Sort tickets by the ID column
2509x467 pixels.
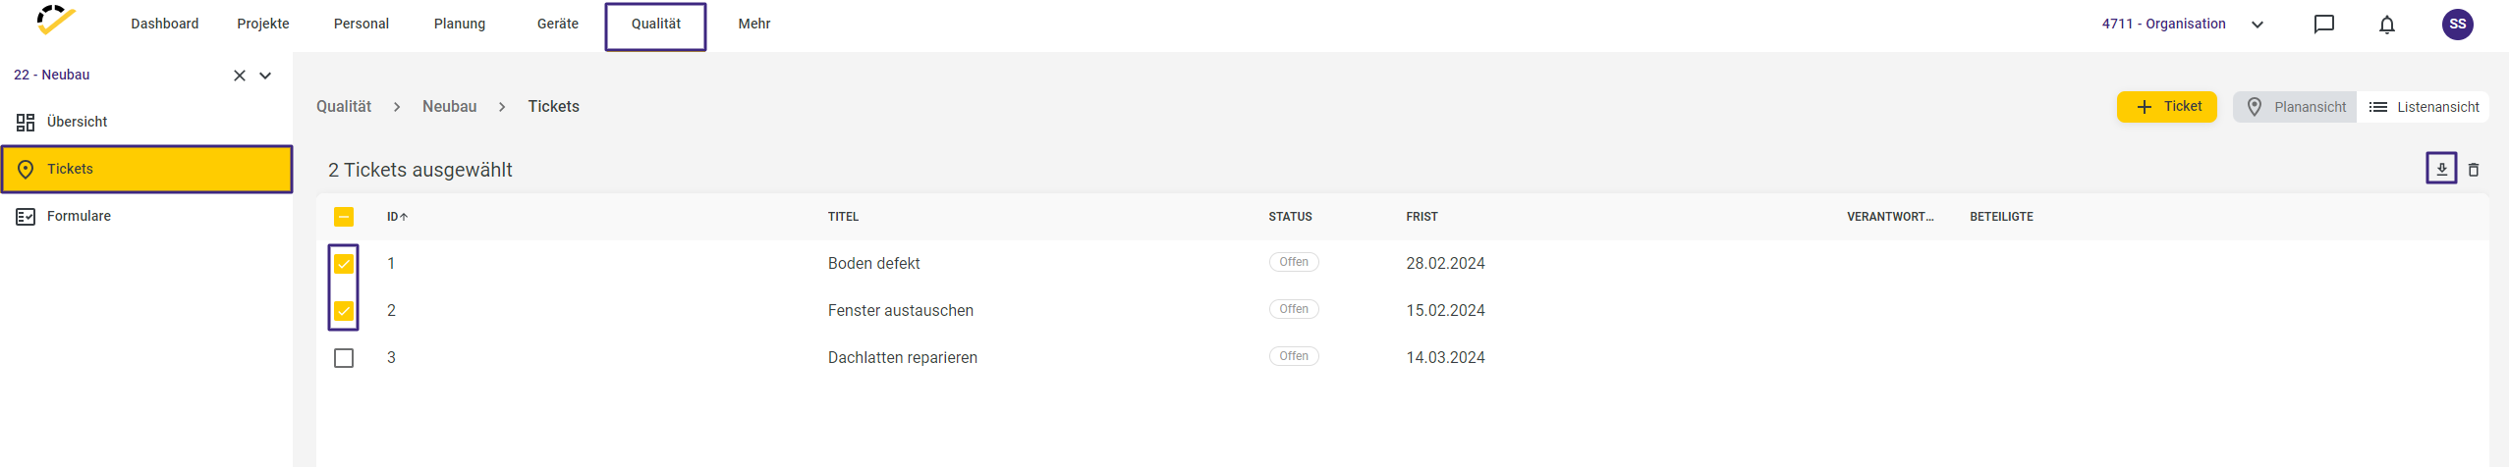tap(397, 217)
